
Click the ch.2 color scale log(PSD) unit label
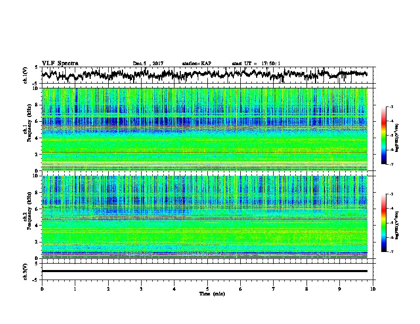(x=397, y=225)
